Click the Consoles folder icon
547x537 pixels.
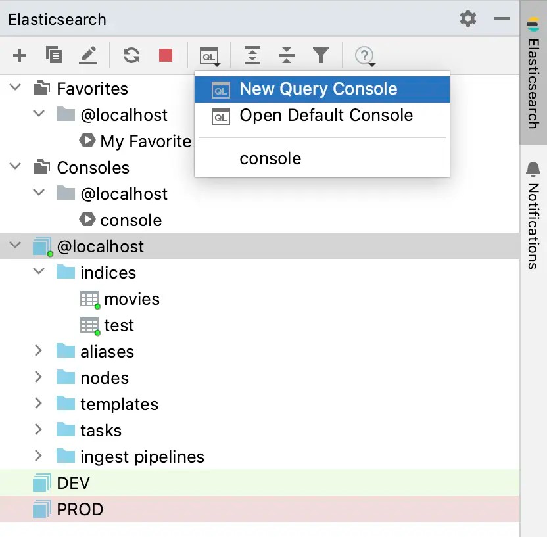[42, 166]
